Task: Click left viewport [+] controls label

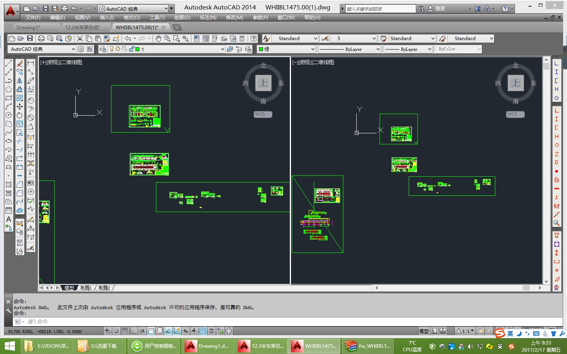Action: (x=43, y=62)
